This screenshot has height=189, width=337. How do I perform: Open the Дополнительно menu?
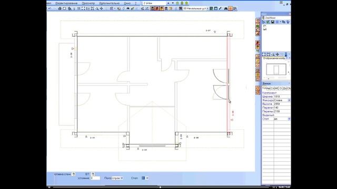click(x=109, y=3)
